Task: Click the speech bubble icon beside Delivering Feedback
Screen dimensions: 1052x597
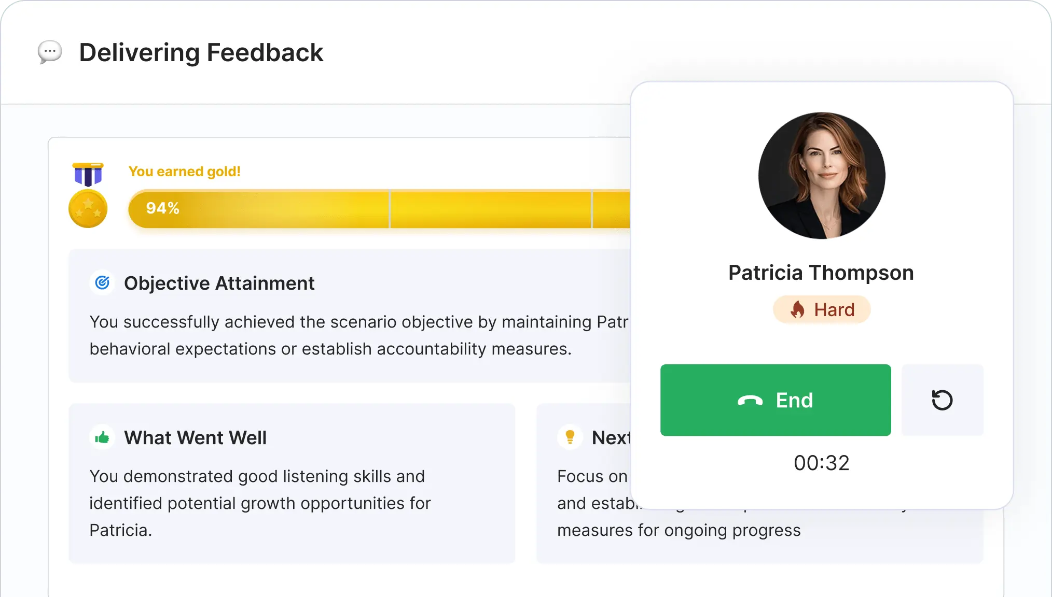Action: [x=50, y=52]
